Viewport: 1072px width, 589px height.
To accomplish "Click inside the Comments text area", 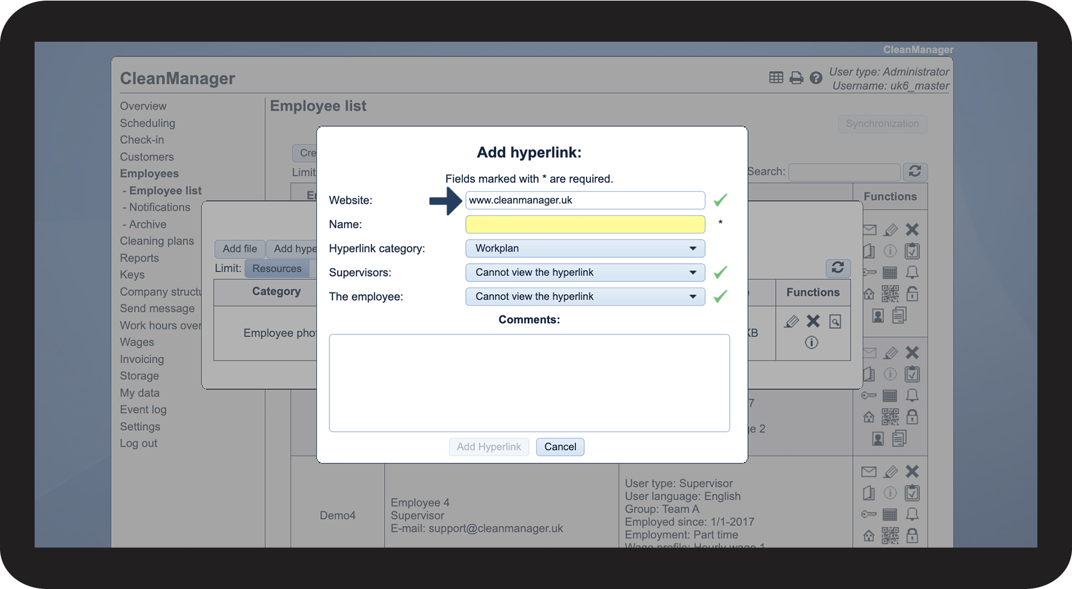I will pyautogui.click(x=529, y=383).
